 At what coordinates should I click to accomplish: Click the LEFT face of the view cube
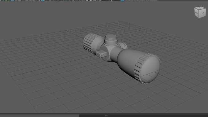point(202,13)
